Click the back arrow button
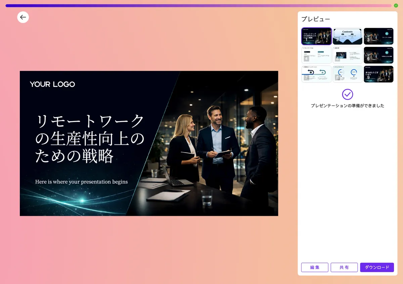 pos(23,17)
